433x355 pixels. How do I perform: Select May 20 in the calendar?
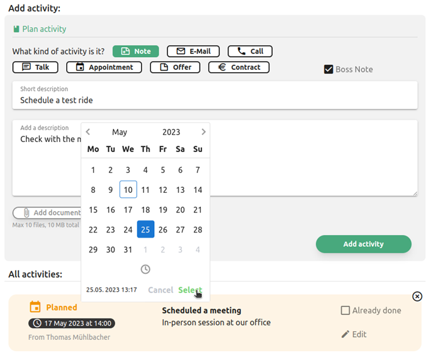click(181, 210)
